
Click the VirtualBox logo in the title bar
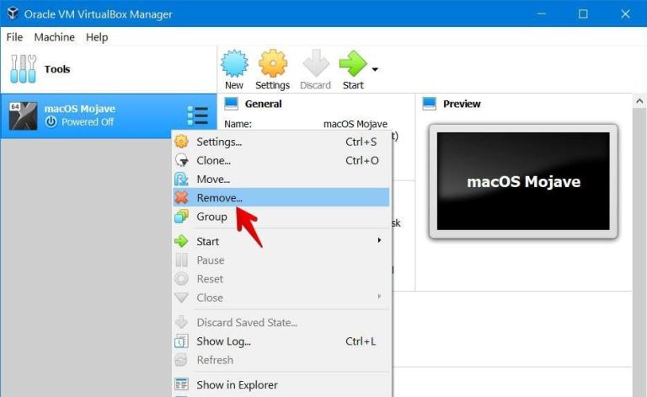[13, 13]
